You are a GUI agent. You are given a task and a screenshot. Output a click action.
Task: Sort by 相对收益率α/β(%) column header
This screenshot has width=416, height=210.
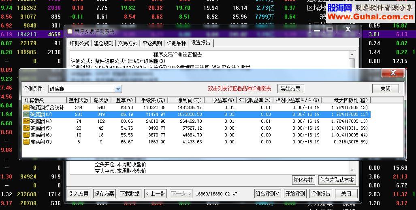(x=298, y=100)
